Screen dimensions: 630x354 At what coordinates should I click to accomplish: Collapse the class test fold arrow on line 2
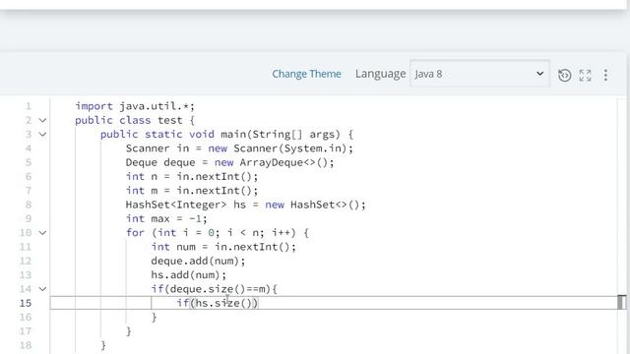click(42, 120)
